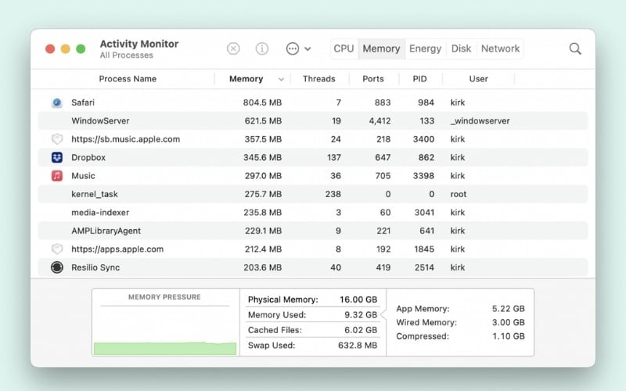The image size is (626, 391).
Task: Click Safari's 804.5 MB memory value
Action: pyautogui.click(x=262, y=102)
